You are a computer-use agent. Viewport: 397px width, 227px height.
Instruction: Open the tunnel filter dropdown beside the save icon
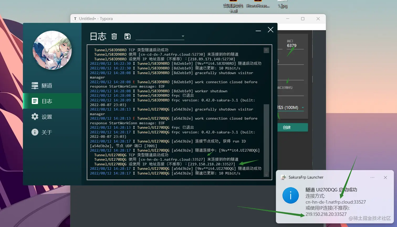(x=160, y=36)
